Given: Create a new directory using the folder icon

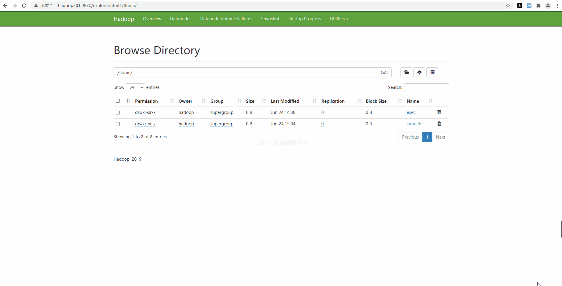Looking at the screenshot, I should [406, 72].
